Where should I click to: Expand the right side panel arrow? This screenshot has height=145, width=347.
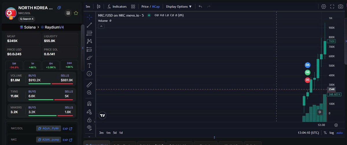(346, 41)
